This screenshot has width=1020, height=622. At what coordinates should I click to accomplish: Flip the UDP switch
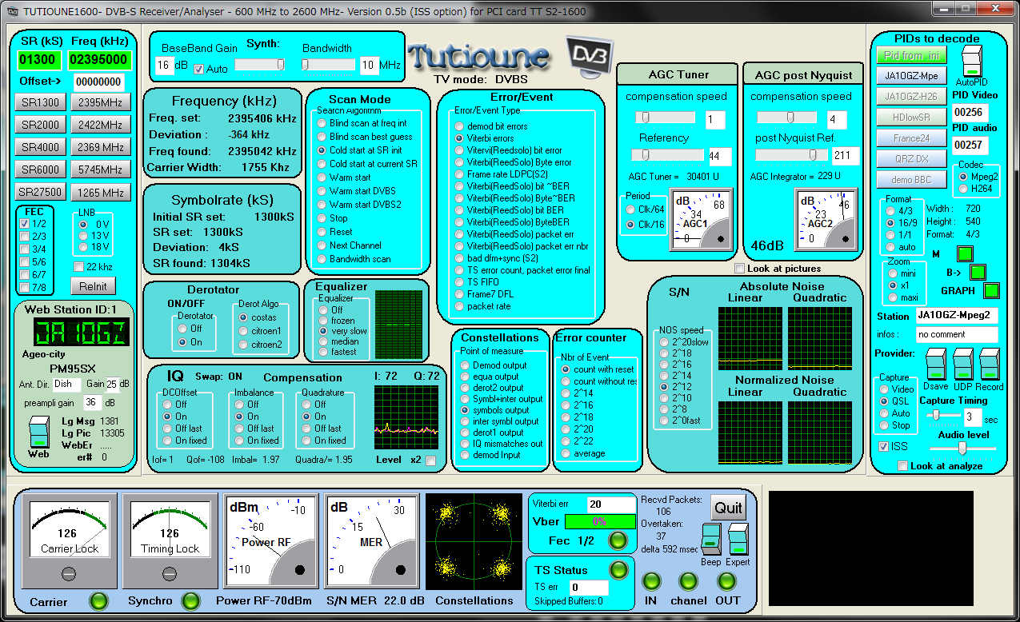coord(962,365)
